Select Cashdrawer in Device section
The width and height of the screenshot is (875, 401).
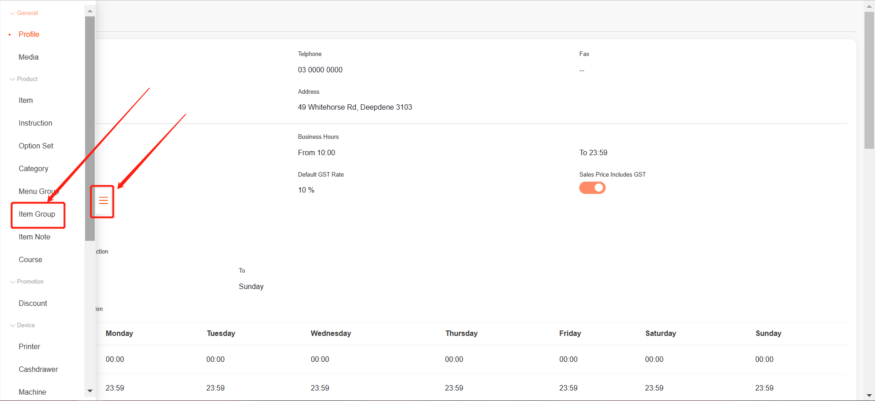[38, 370]
